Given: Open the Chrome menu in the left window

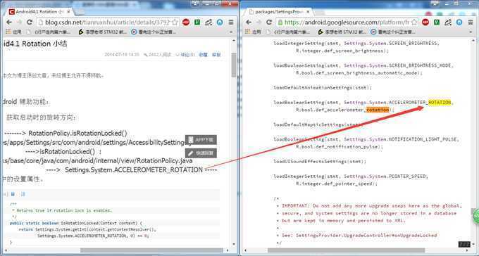Looking at the screenshot, I should coord(231,22).
